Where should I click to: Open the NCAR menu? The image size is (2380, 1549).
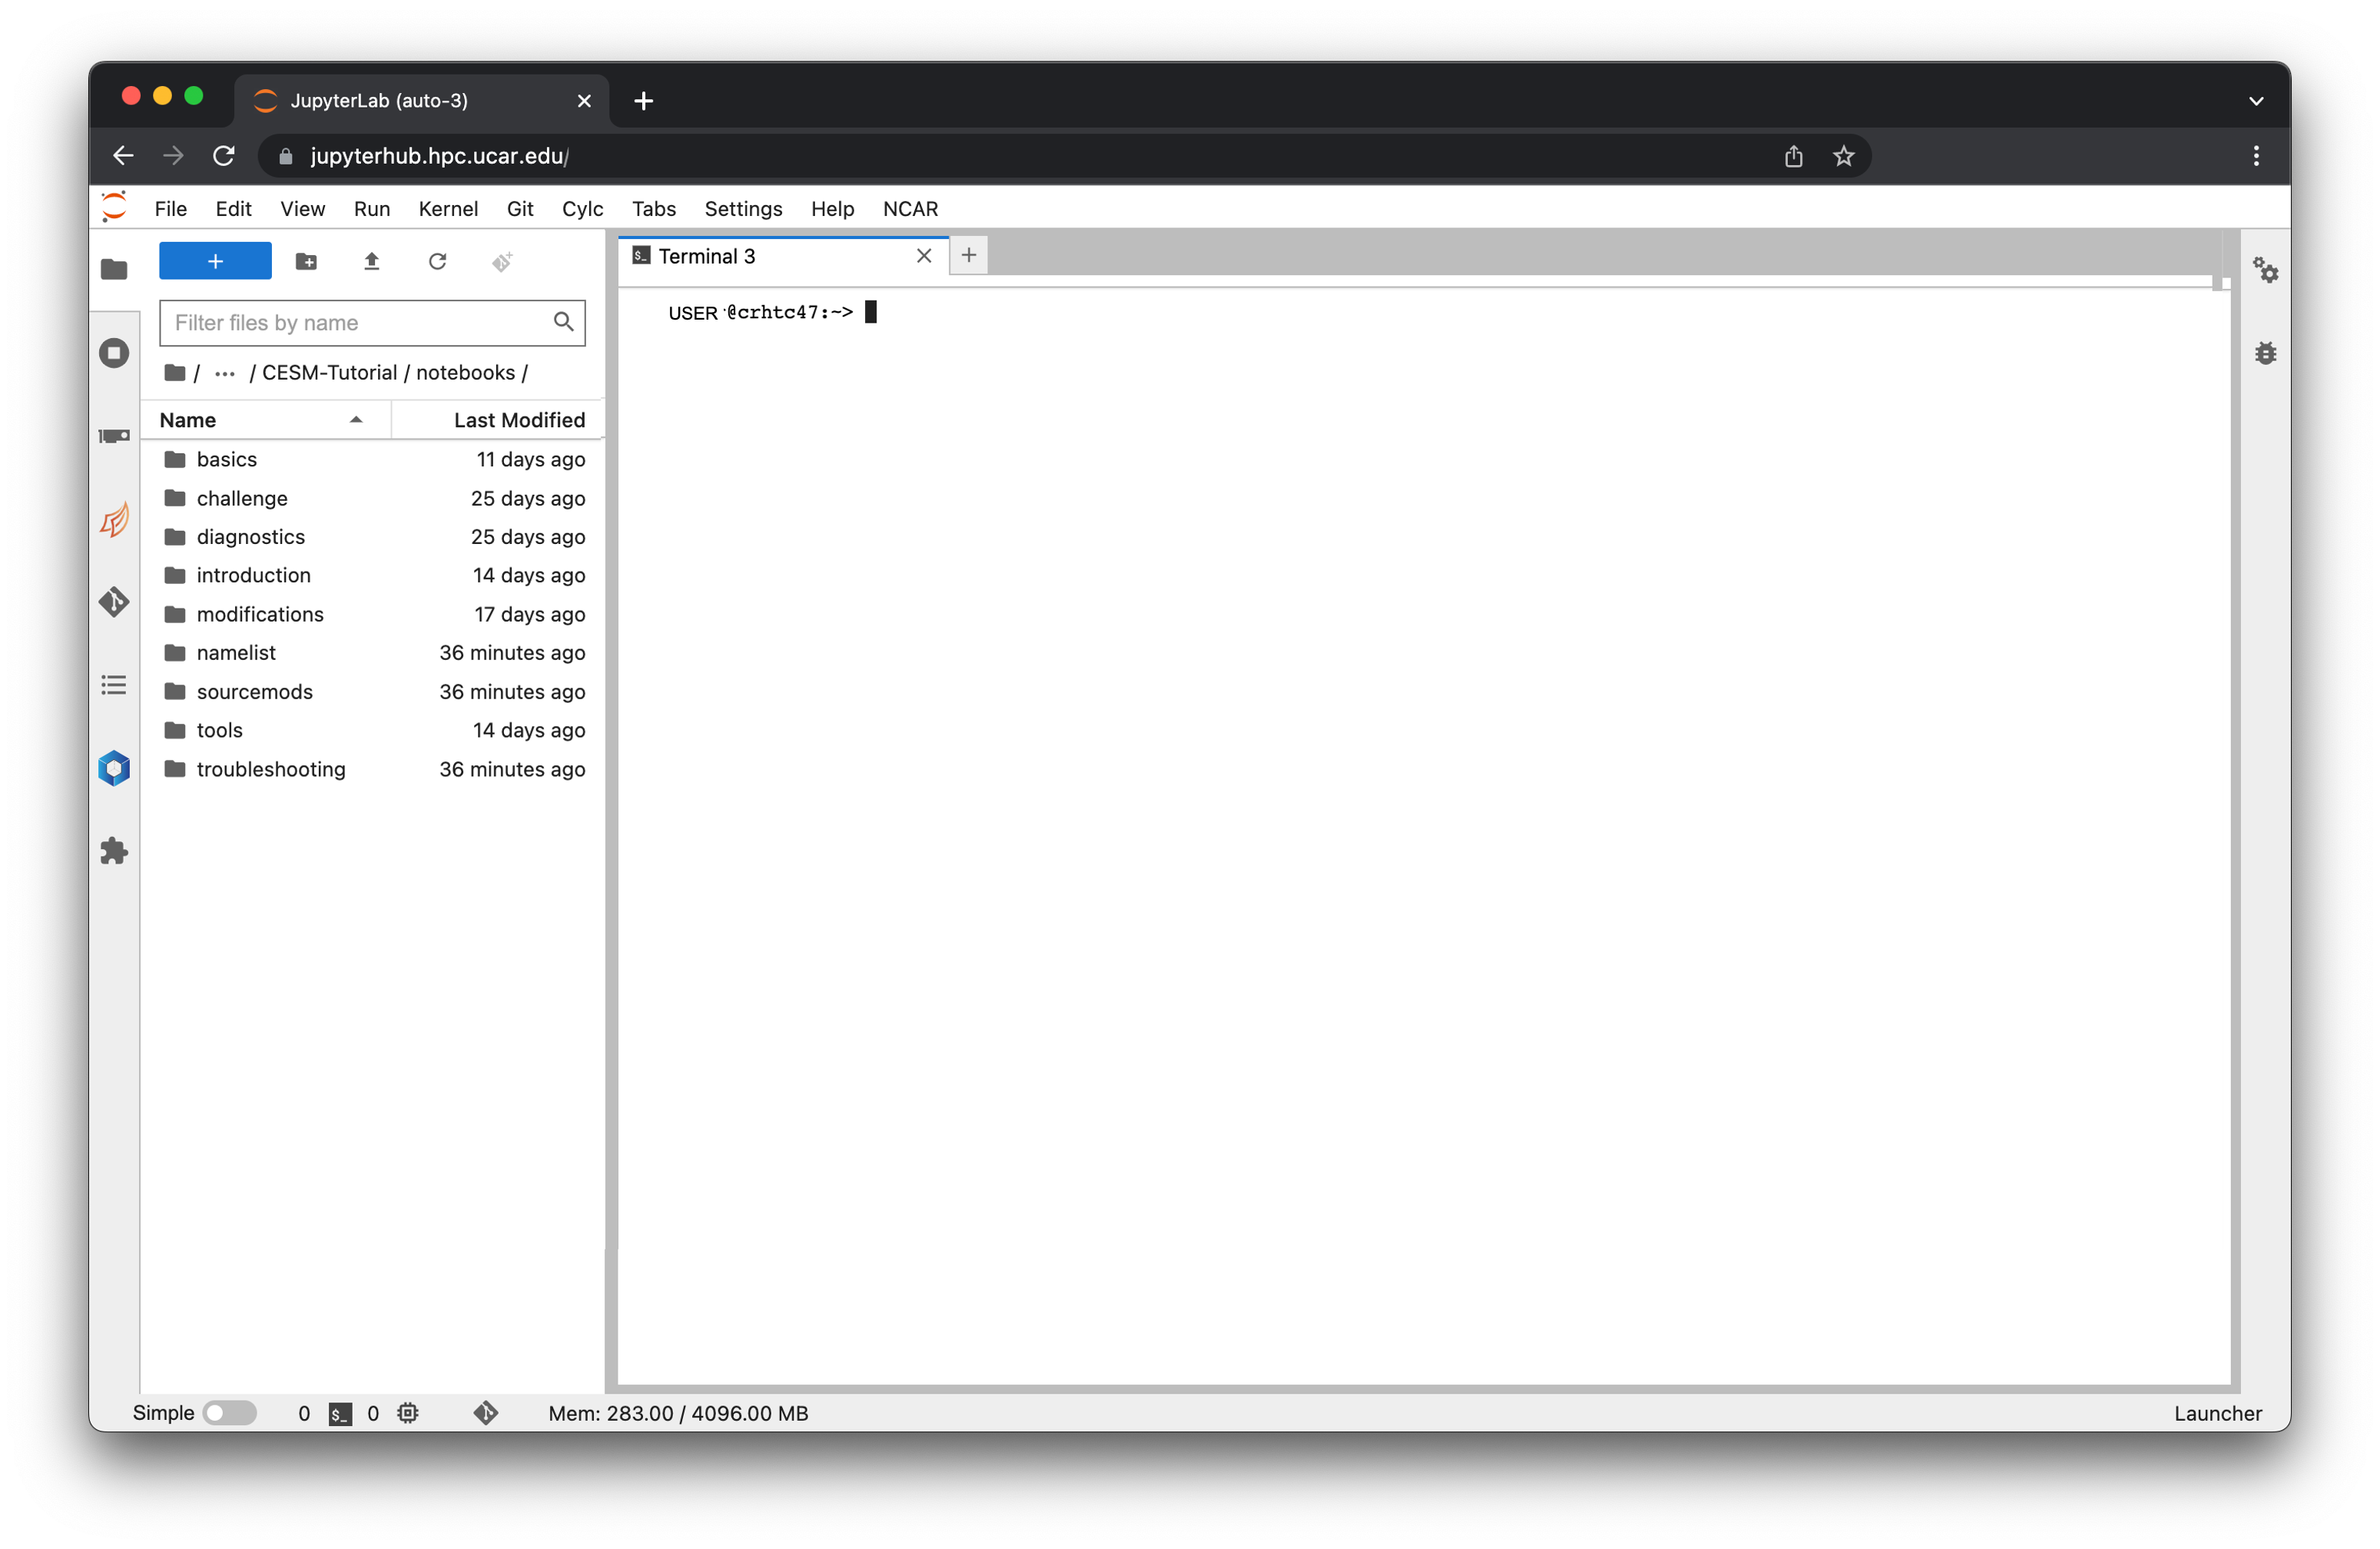(x=910, y=209)
